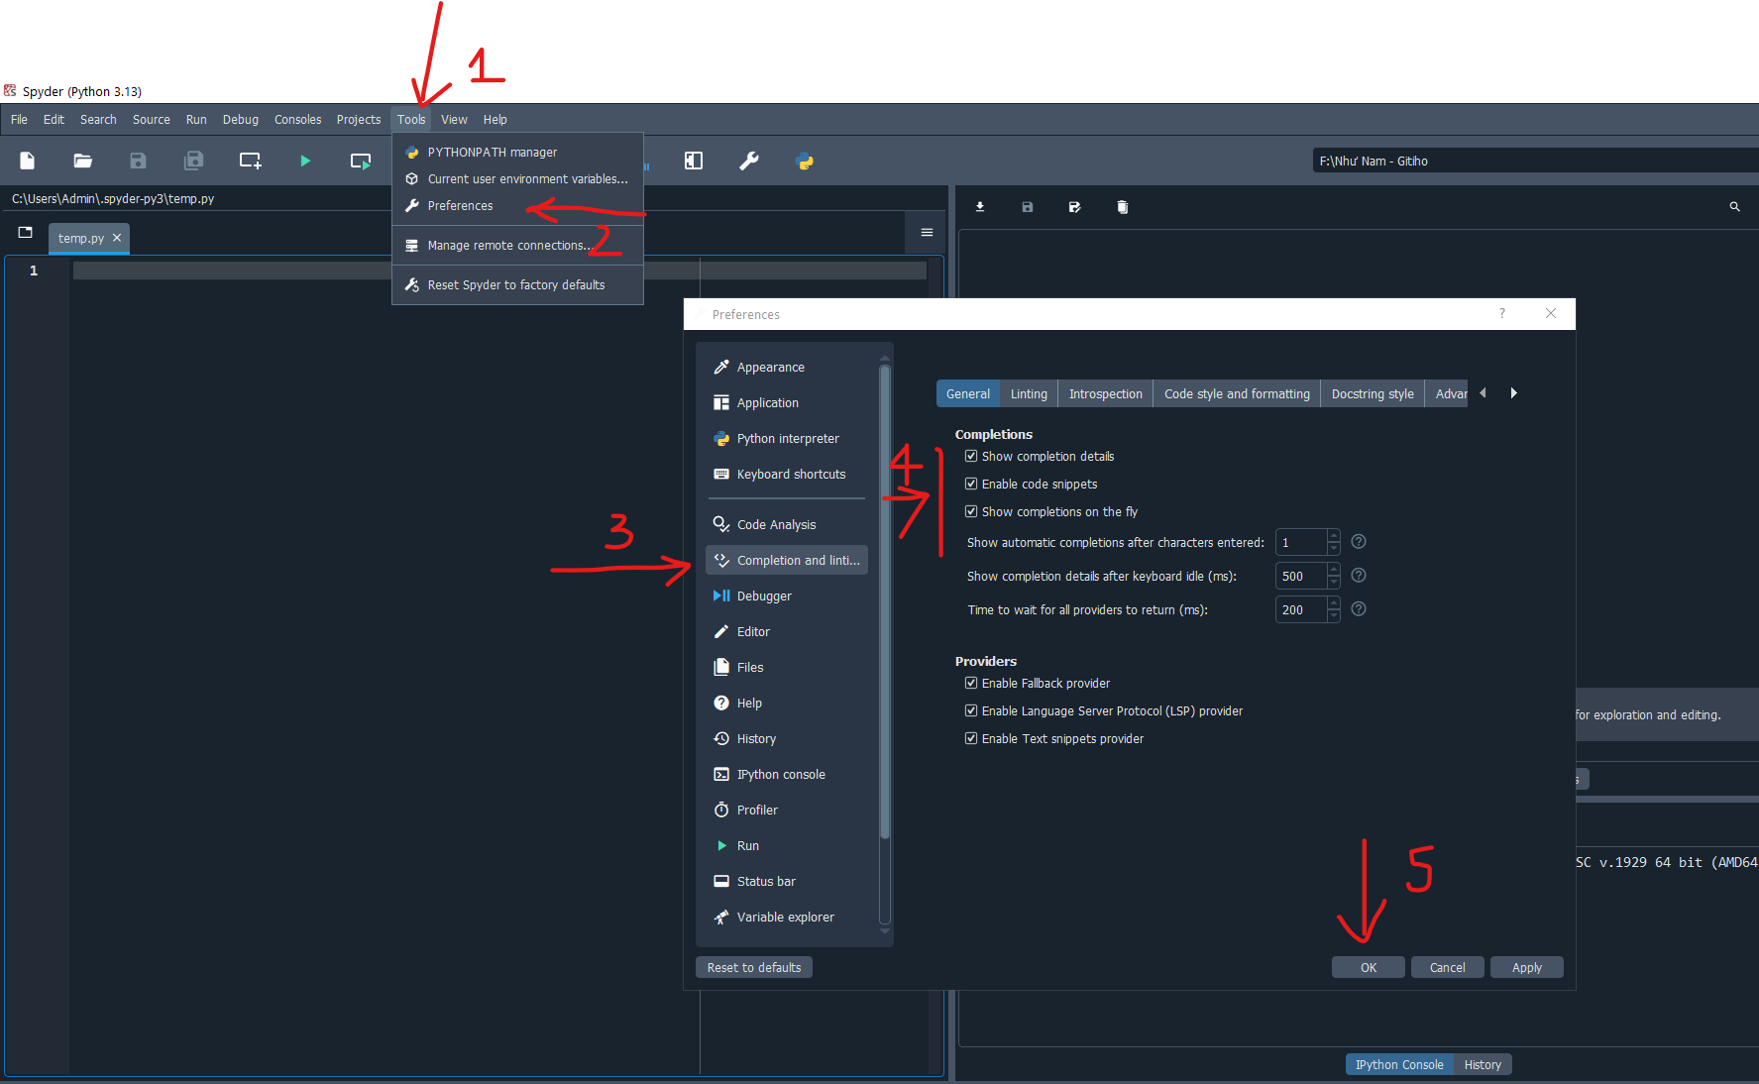This screenshot has height=1084, width=1759.
Task: Open IPython console preferences section
Action: coord(787,774)
